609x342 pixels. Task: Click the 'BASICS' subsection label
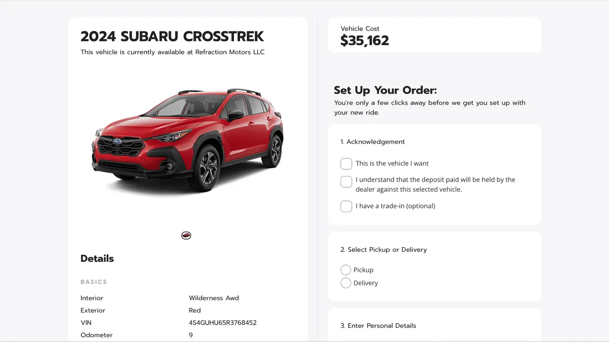click(94, 282)
